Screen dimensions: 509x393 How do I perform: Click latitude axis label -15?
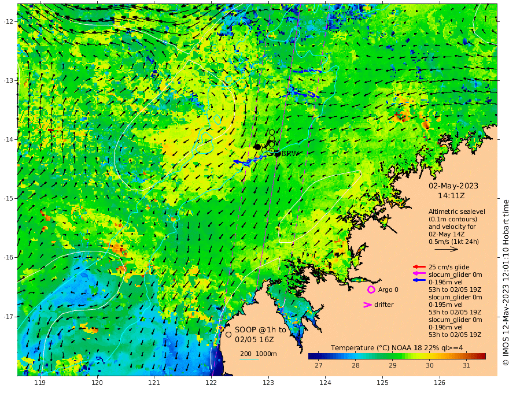coord(9,198)
